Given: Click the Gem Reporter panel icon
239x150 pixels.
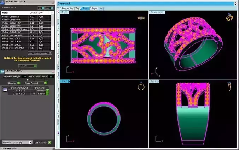Looking at the screenshot, I should coord(2,72).
